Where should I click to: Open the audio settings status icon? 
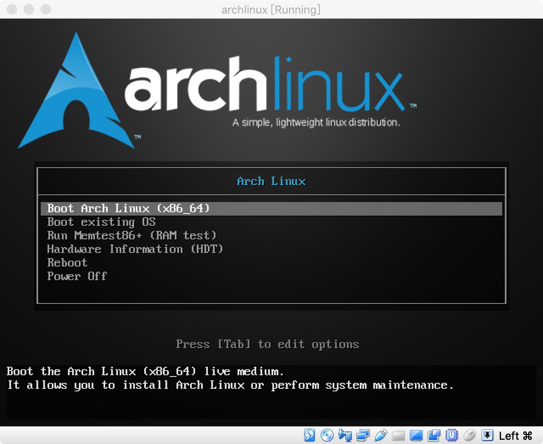(345, 435)
